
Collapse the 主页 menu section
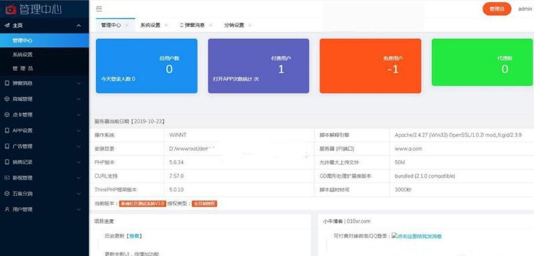(78, 26)
